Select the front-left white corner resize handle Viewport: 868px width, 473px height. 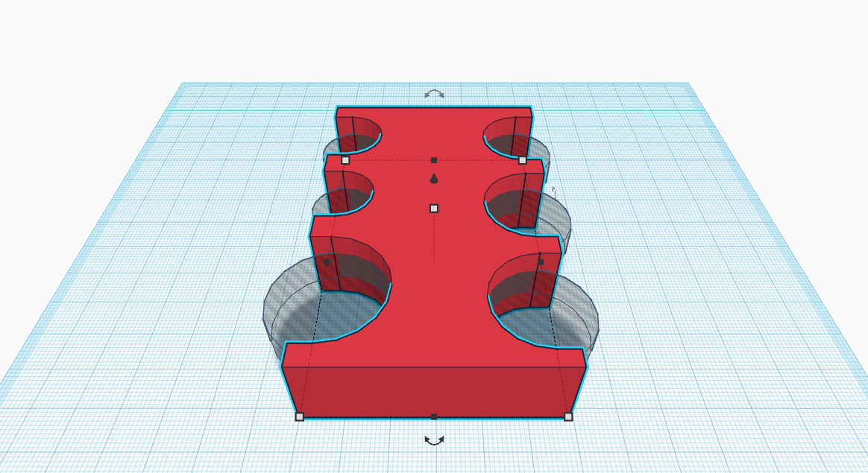click(x=300, y=416)
